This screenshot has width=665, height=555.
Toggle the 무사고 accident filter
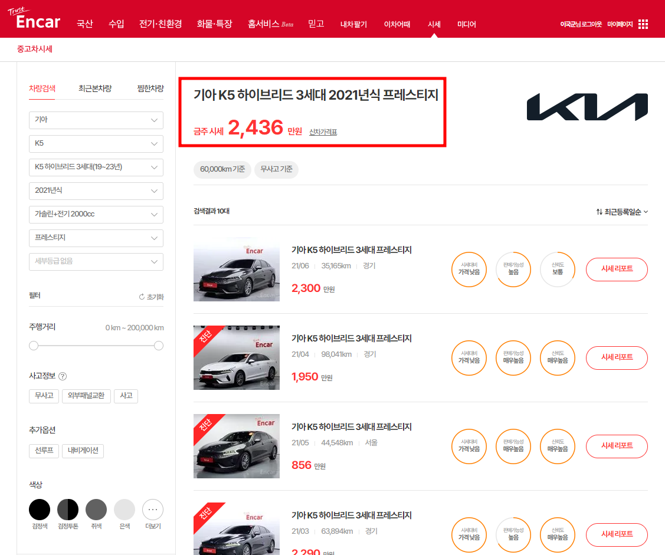[44, 396]
